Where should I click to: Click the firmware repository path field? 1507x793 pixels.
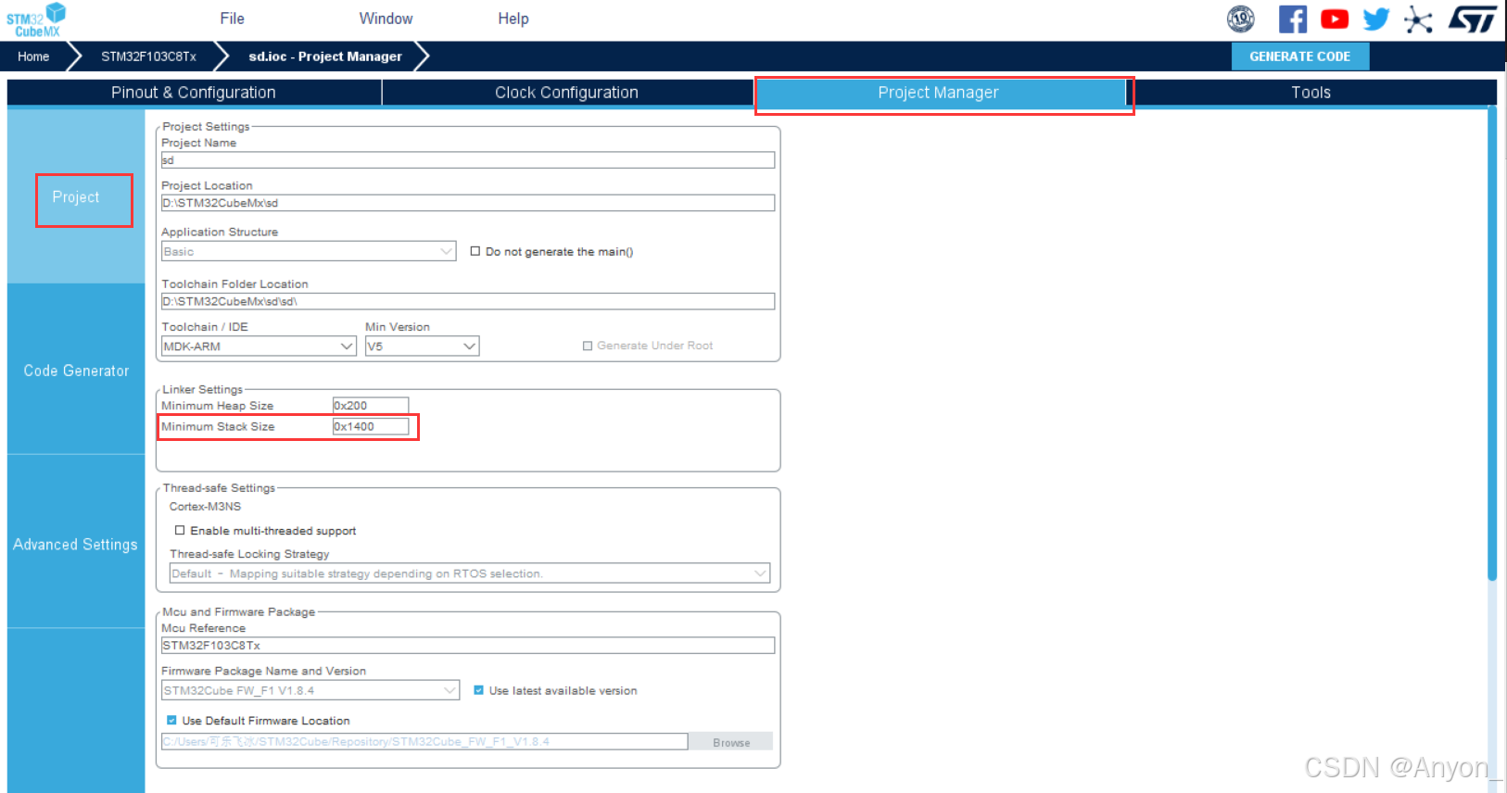point(424,741)
